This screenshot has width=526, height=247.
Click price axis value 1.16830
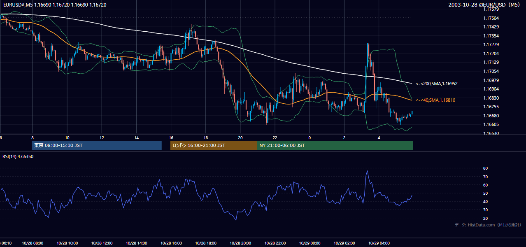click(491, 98)
